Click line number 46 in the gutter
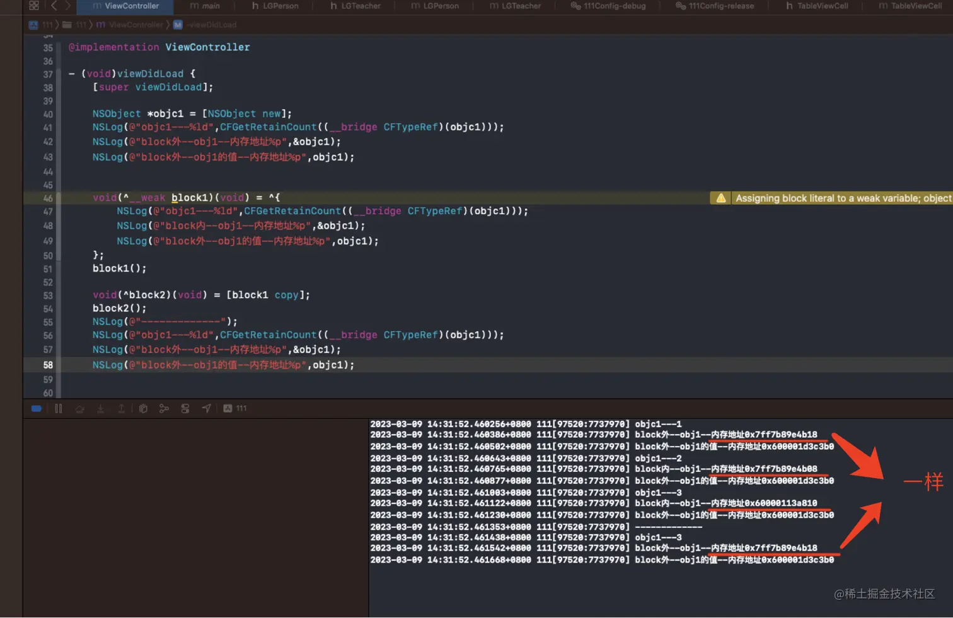This screenshot has height=618, width=953. [x=48, y=198]
